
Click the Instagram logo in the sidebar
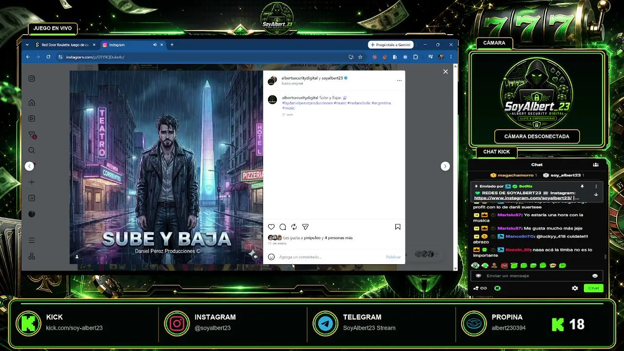tap(32, 78)
